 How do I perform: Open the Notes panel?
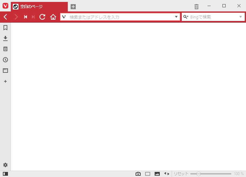point(5,49)
